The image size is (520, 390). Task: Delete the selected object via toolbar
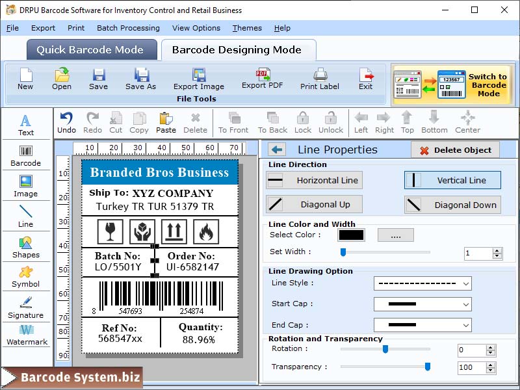coord(196,123)
